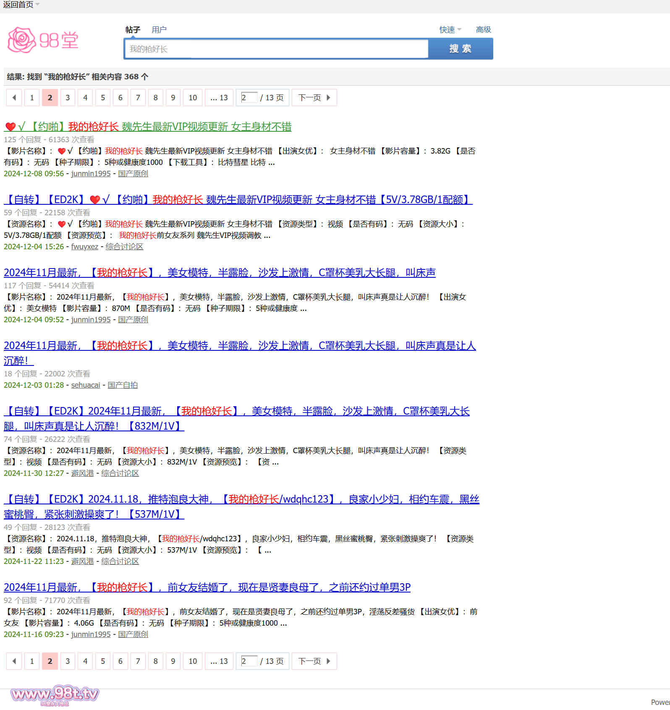Go to current page 2 in top pagination
Screen dimensions: 670x710
click(x=50, y=98)
